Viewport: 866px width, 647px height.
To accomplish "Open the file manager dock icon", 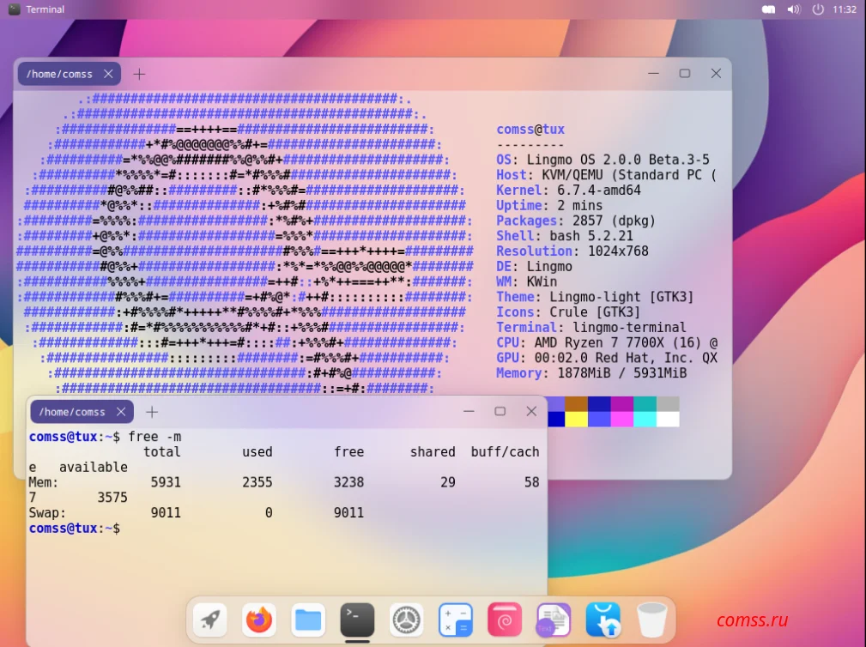I will (308, 620).
